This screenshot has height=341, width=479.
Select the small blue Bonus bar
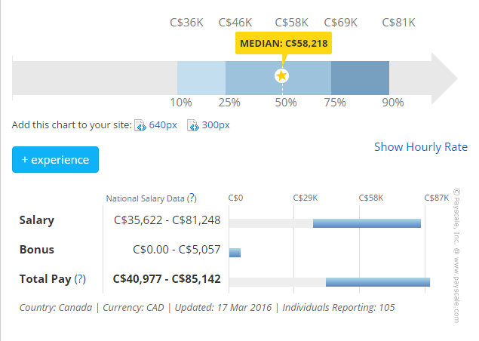(235, 252)
